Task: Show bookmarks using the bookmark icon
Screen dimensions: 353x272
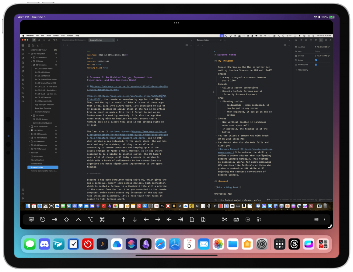Action: [49, 40]
